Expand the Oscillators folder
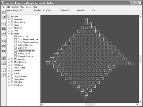 [x=9, y=65]
